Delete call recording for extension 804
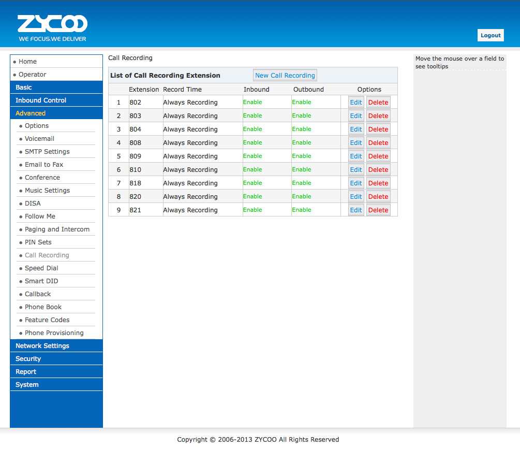Screen dimensions: 520x449 378,129
